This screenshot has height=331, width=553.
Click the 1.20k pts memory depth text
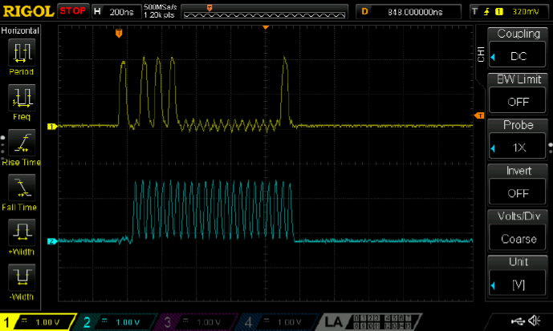click(160, 15)
